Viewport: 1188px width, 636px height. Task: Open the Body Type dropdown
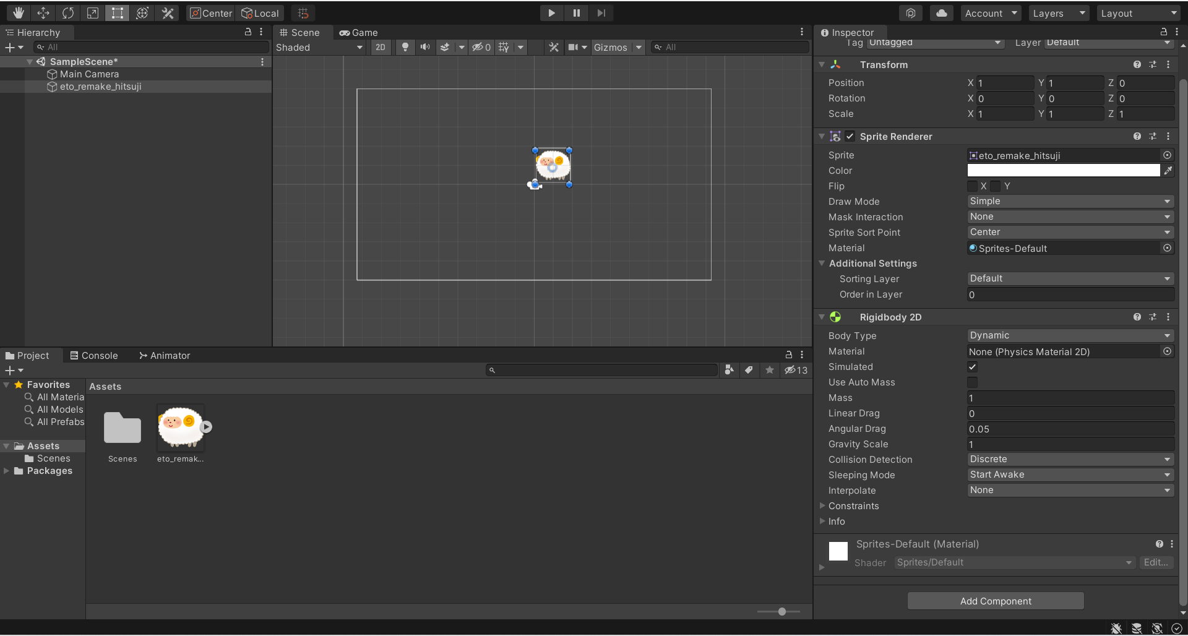pyautogui.click(x=1069, y=335)
